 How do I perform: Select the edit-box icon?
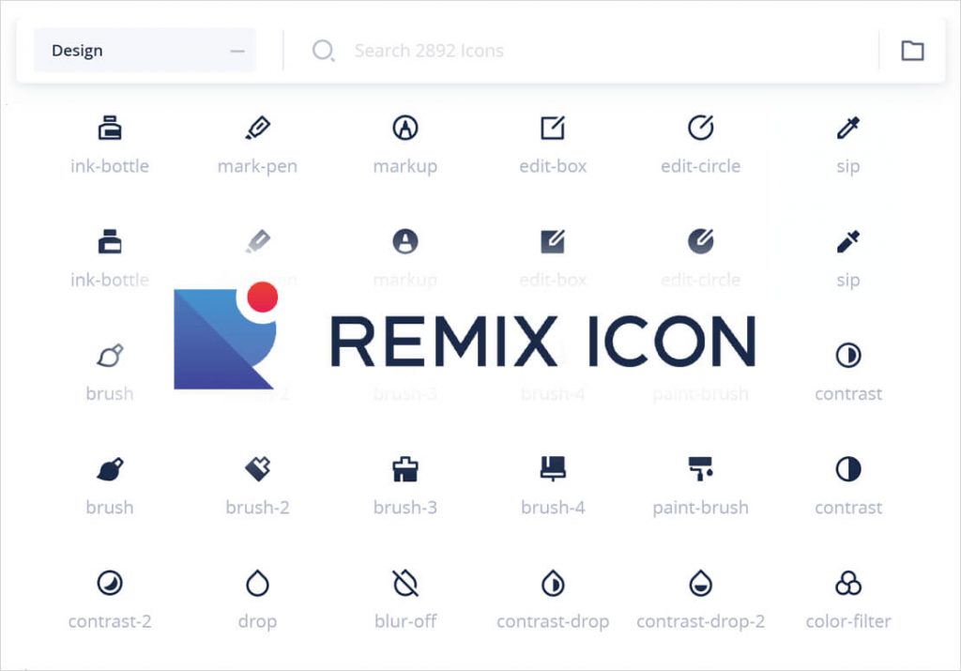553,128
